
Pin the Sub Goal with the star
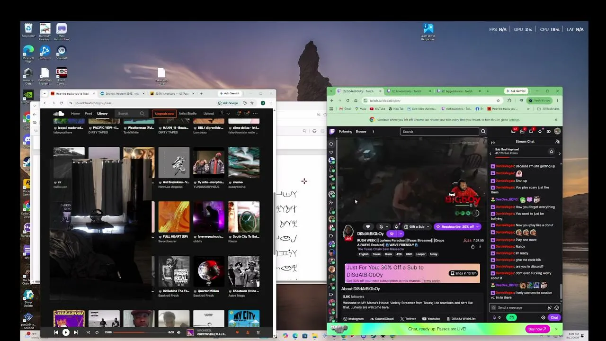pyautogui.click(x=551, y=152)
